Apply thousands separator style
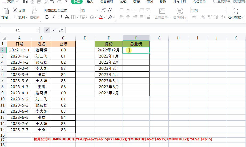 pyautogui.click(x=209, y=17)
